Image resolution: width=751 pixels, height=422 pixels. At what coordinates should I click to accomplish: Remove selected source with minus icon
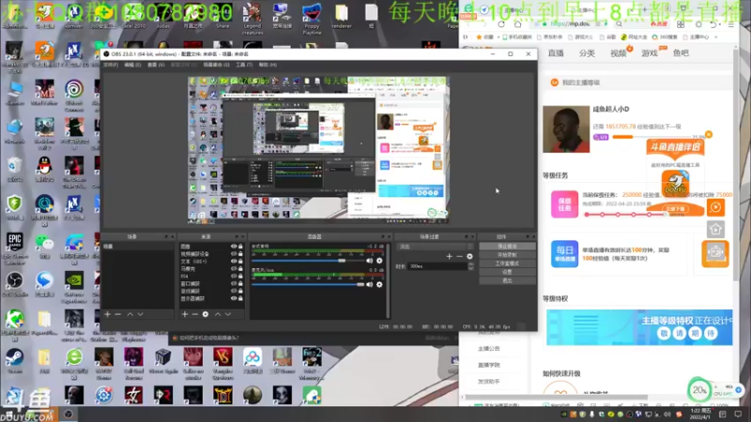[x=195, y=314]
